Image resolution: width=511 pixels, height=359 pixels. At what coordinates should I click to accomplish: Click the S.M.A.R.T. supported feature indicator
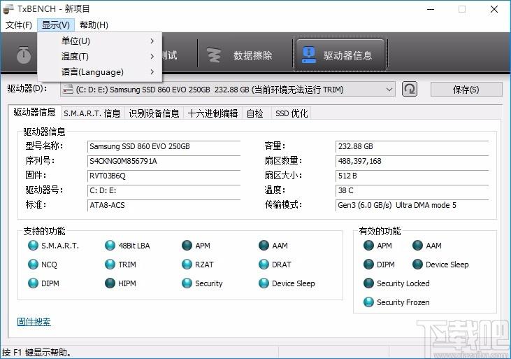[x=33, y=246]
